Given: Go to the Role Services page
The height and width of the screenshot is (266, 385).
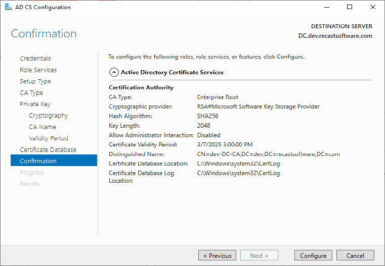Looking at the screenshot, I should [x=38, y=70].
